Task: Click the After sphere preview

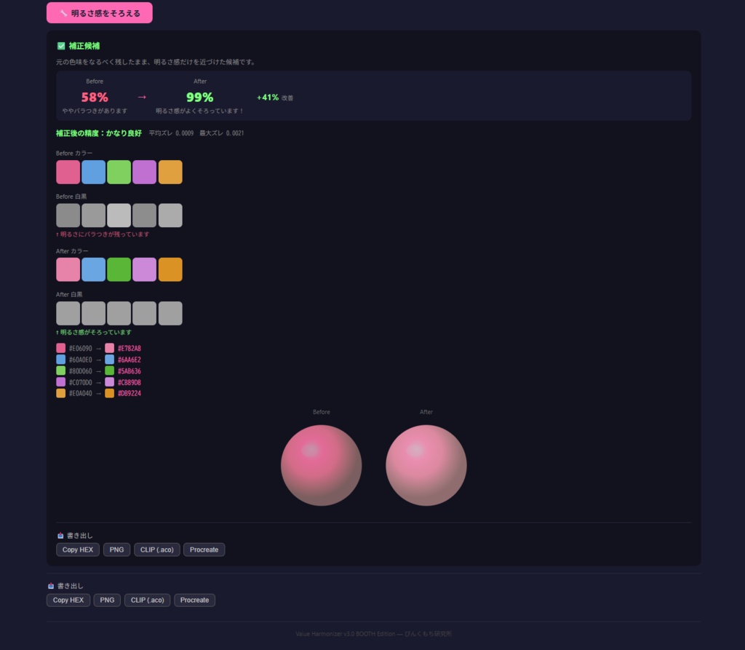Action: click(x=426, y=465)
